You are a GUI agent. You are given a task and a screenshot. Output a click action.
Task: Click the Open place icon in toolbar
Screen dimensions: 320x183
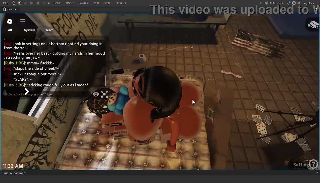click(x=20, y=3)
